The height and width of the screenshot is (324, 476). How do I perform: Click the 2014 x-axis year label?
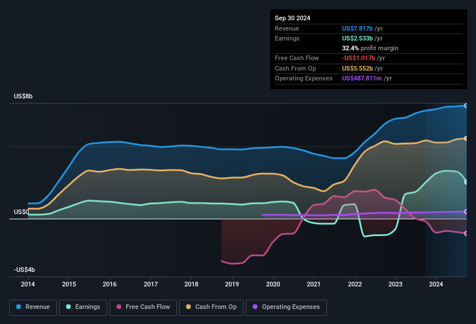coord(28,284)
